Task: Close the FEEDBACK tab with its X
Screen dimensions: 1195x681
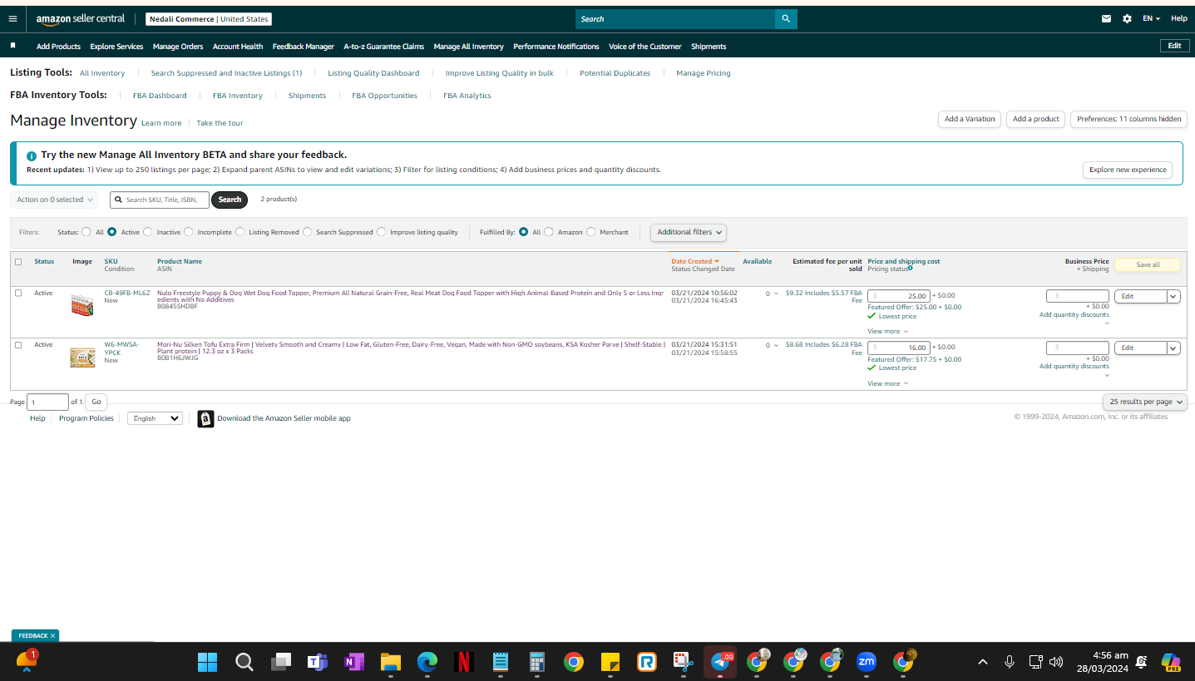Action: (x=52, y=635)
